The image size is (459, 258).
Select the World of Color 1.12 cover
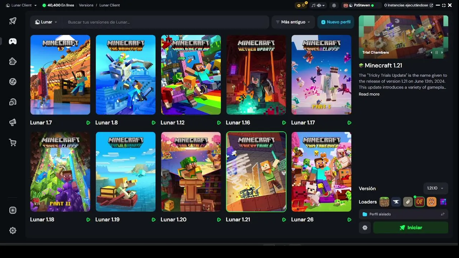point(191,75)
